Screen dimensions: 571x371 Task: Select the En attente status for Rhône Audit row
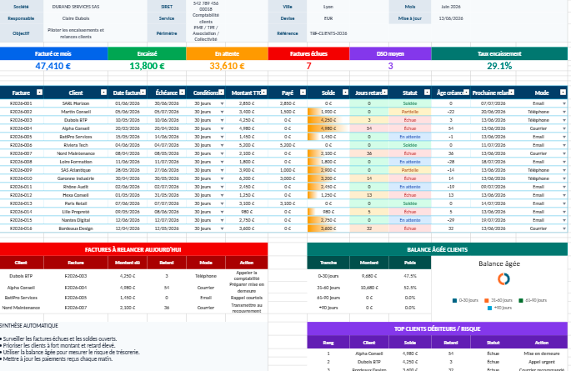pos(409,187)
